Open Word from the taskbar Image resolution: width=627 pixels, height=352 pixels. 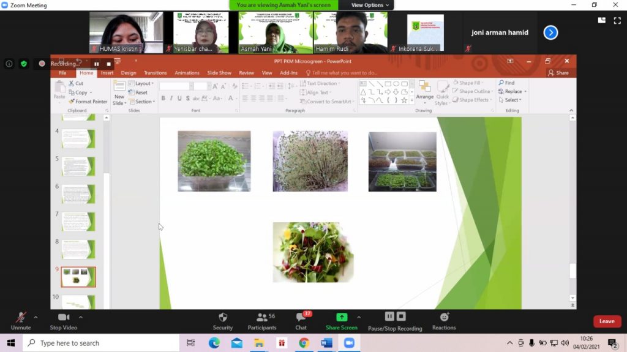[x=327, y=343]
